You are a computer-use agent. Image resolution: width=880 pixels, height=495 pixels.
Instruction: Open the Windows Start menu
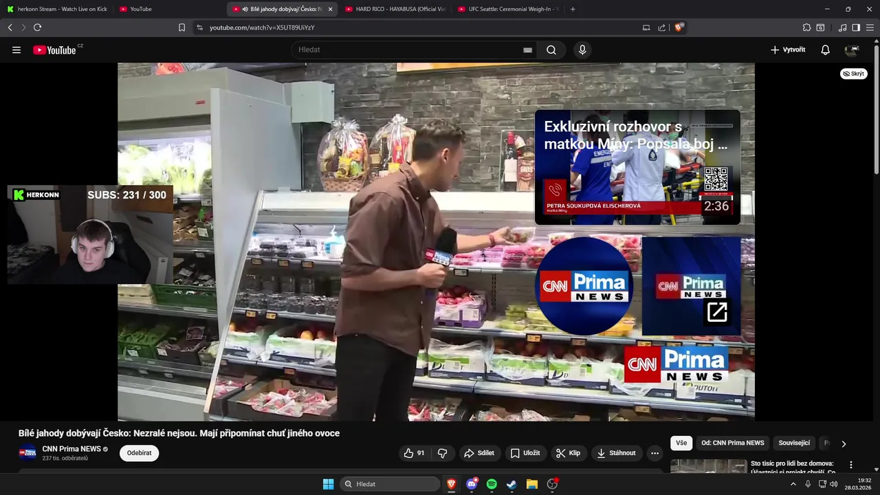coord(328,484)
